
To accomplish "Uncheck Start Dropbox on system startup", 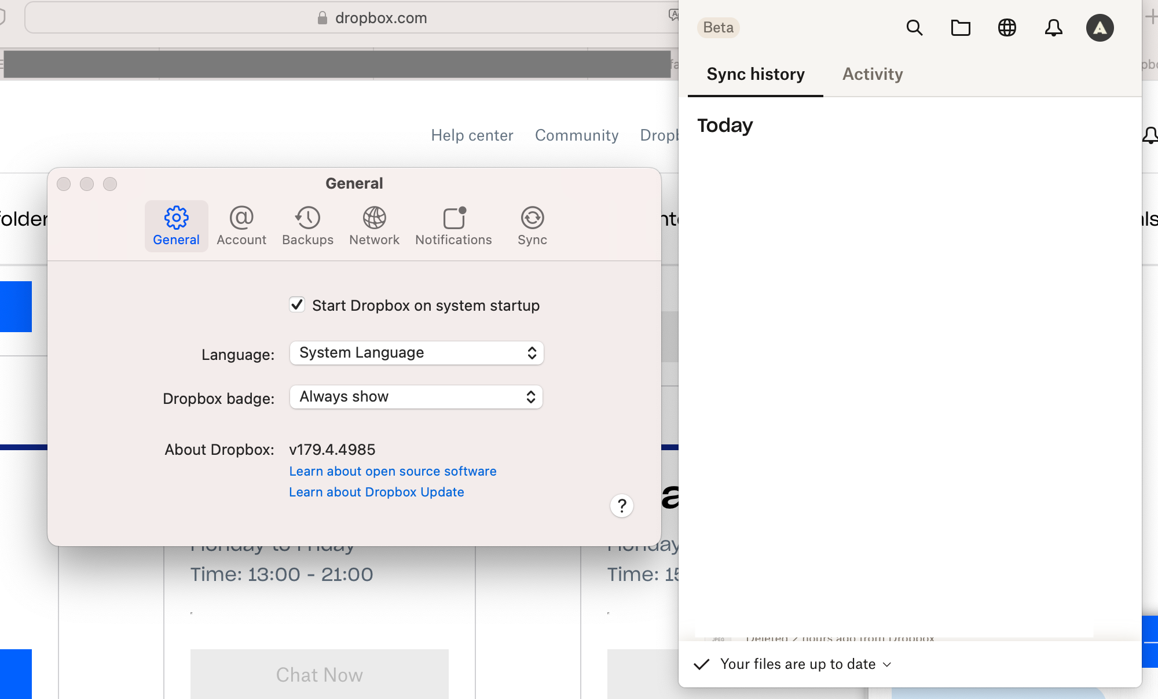I will coord(297,304).
